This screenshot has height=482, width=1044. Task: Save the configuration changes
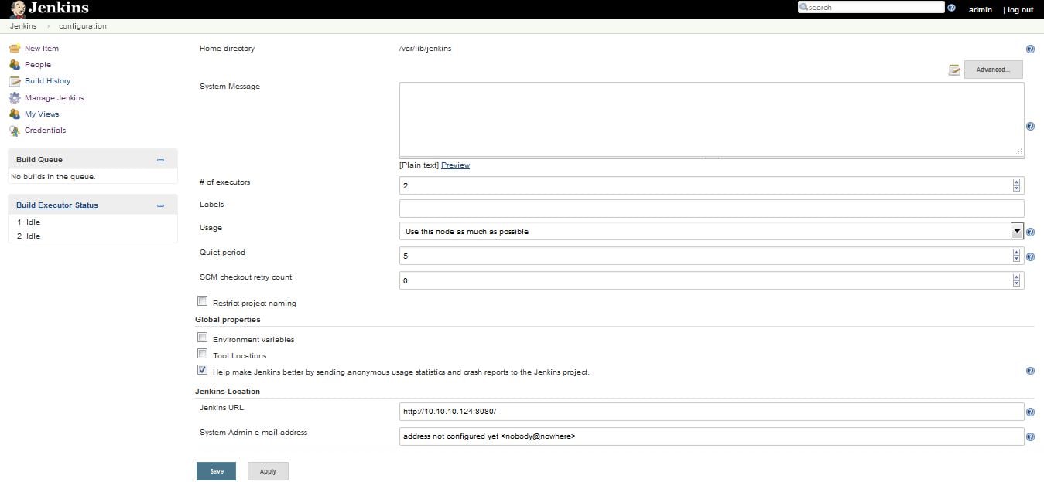[x=216, y=470]
